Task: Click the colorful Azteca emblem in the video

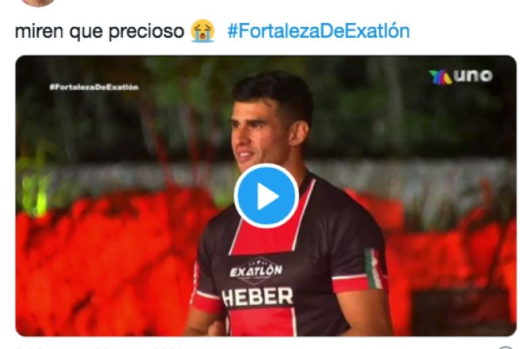Action: pyautogui.click(x=440, y=77)
